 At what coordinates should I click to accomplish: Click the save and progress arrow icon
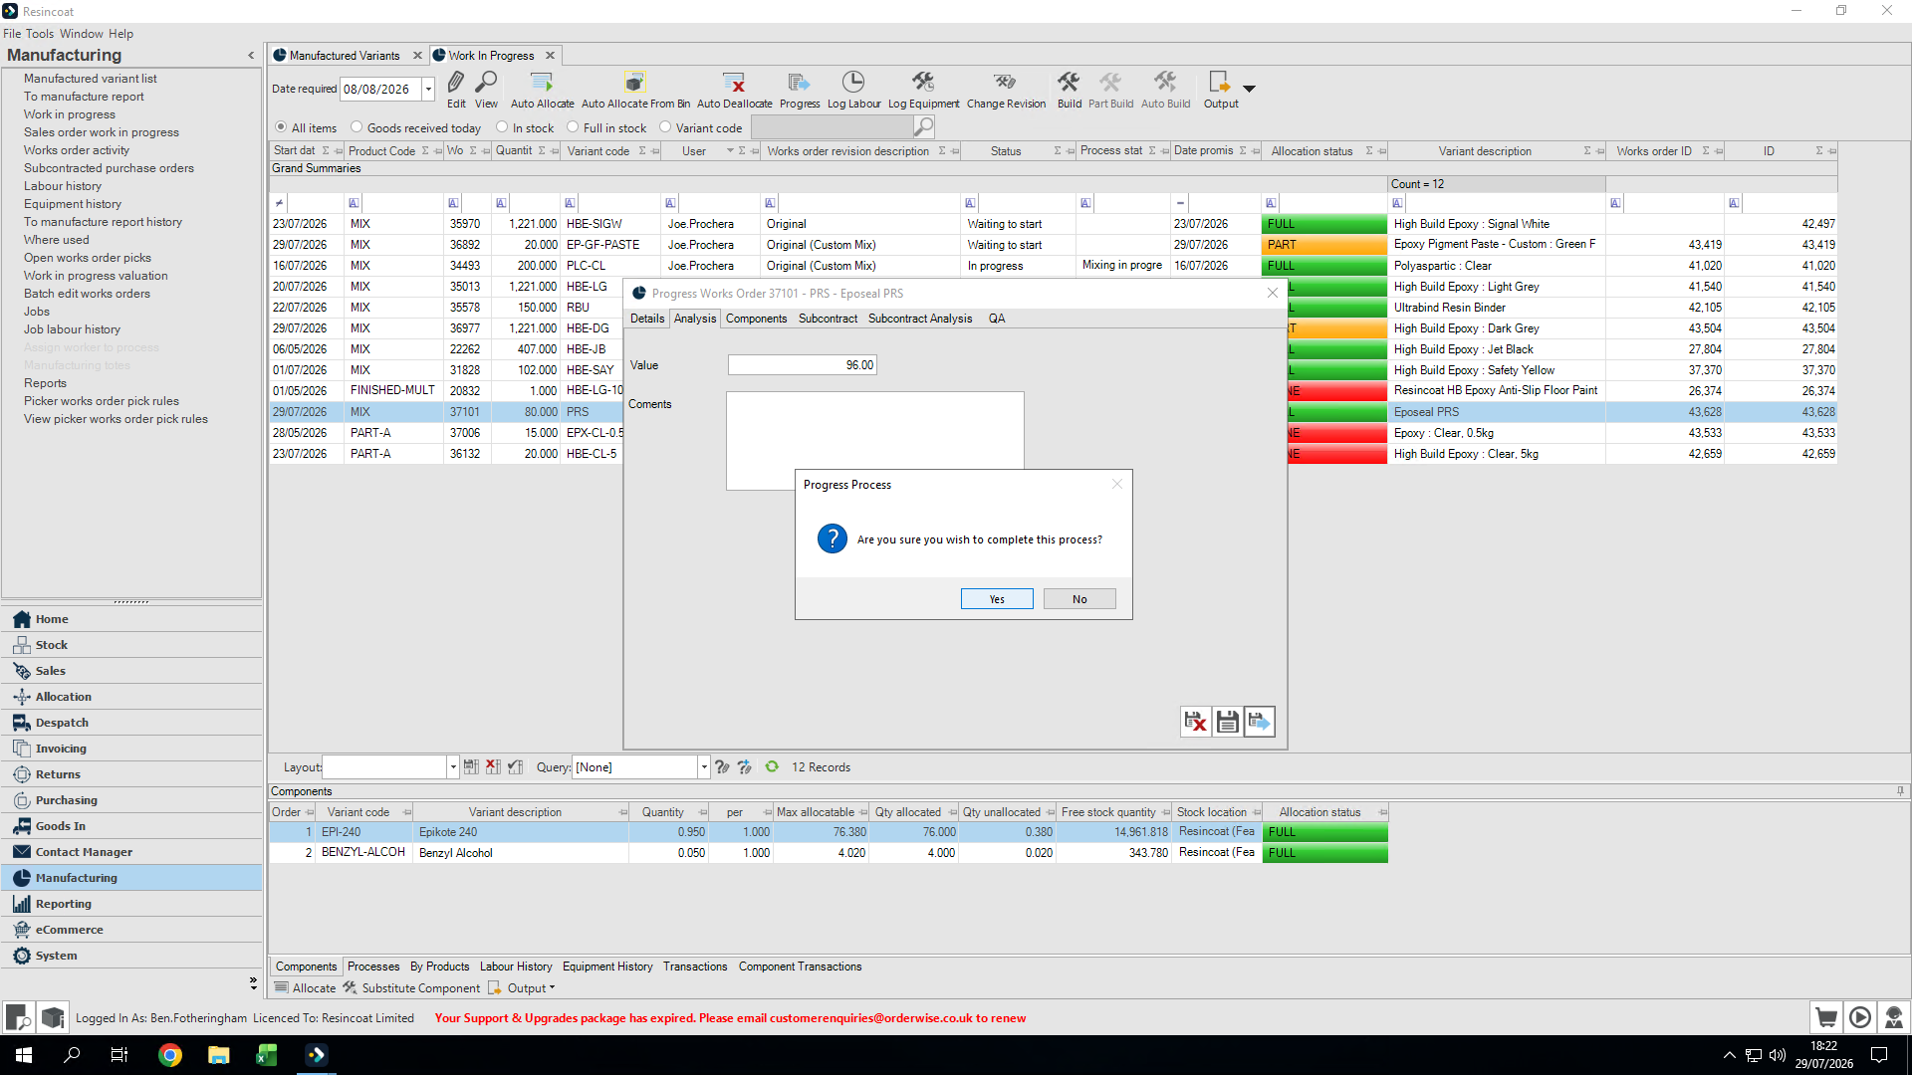1259,722
